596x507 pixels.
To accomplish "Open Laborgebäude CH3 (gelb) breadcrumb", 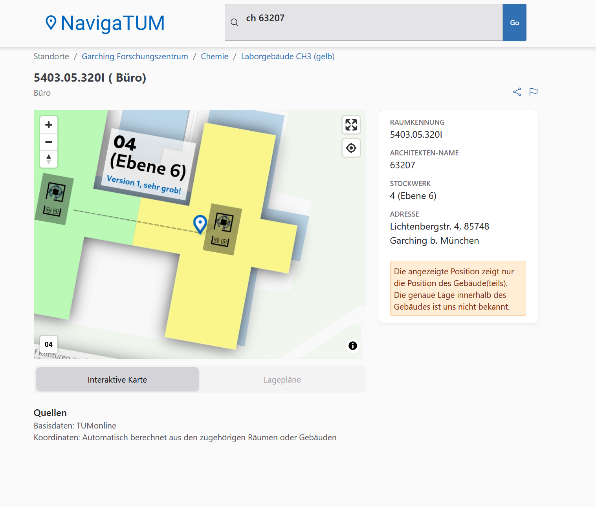I will click(288, 57).
